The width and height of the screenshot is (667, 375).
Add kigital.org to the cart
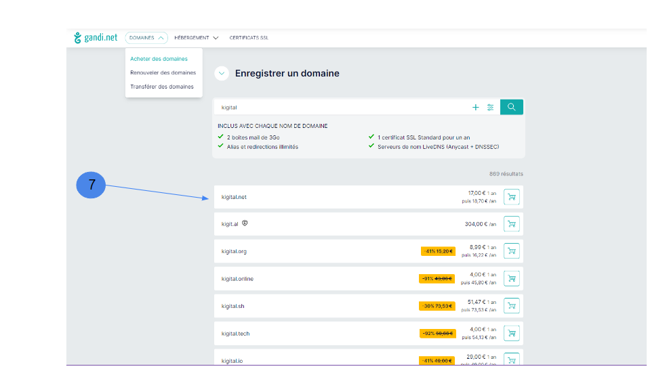pyautogui.click(x=512, y=251)
